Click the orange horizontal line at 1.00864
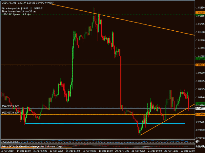The image size is (205, 153). coord(98,65)
